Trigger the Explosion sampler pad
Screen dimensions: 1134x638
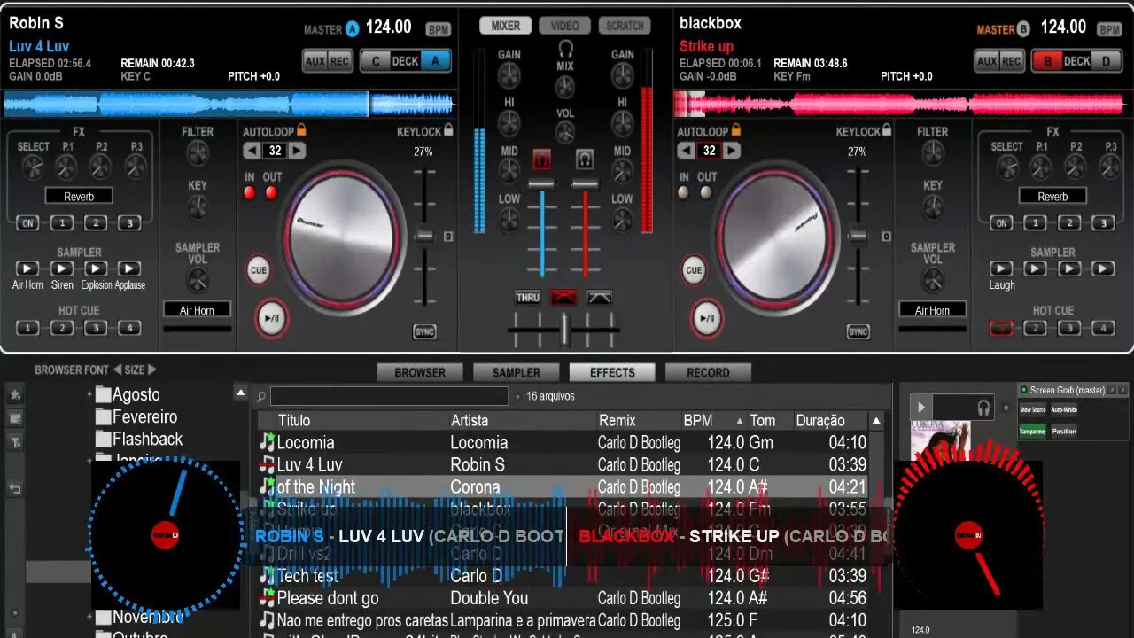(x=96, y=268)
